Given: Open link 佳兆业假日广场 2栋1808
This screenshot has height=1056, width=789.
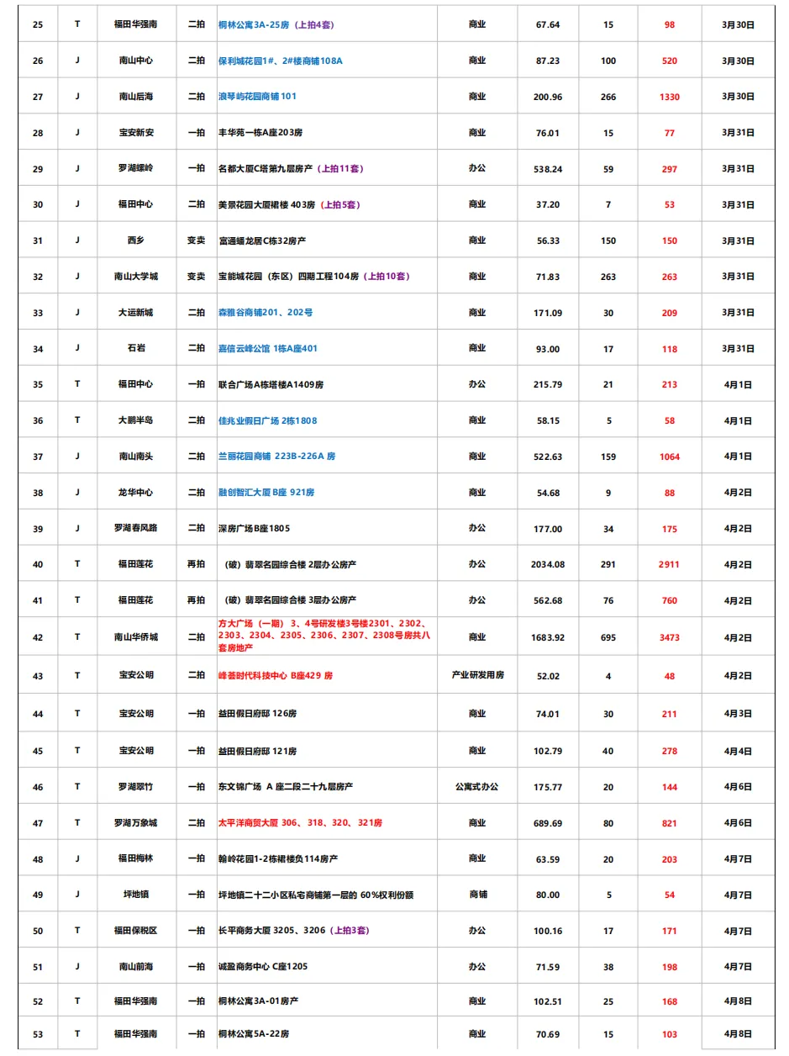Looking at the screenshot, I should click(267, 420).
